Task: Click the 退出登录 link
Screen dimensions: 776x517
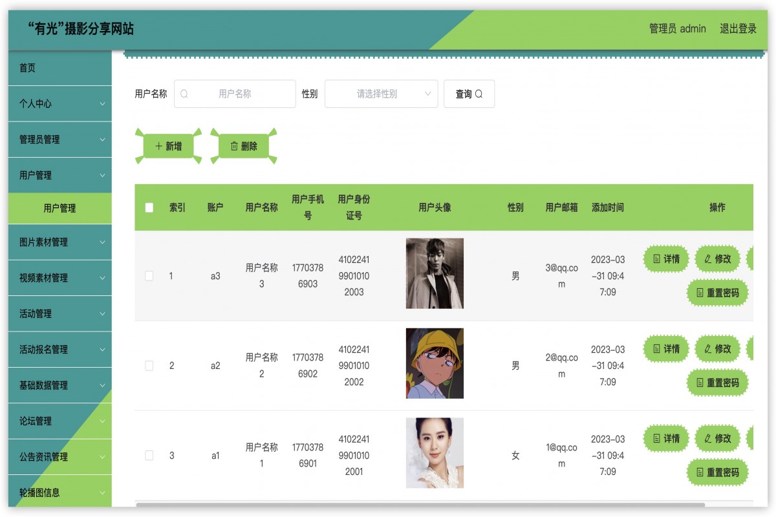Action: tap(738, 28)
